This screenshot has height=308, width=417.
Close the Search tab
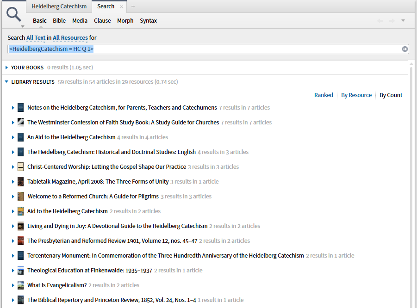coord(122,7)
